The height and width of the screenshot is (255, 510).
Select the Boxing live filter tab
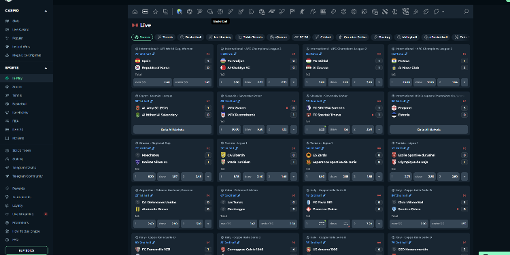(381, 37)
